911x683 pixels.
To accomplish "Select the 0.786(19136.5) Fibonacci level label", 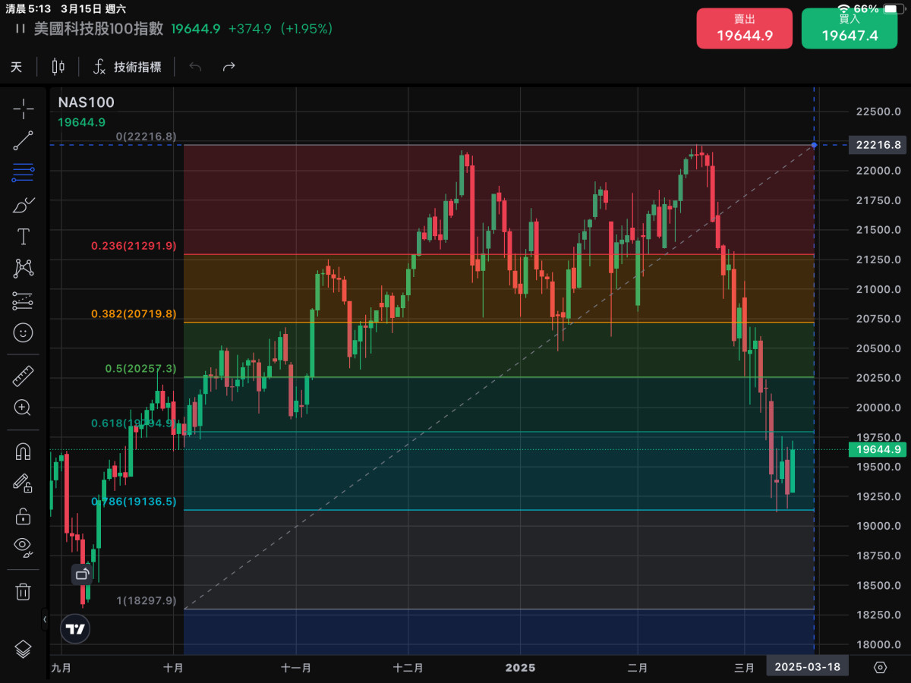I will point(134,502).
